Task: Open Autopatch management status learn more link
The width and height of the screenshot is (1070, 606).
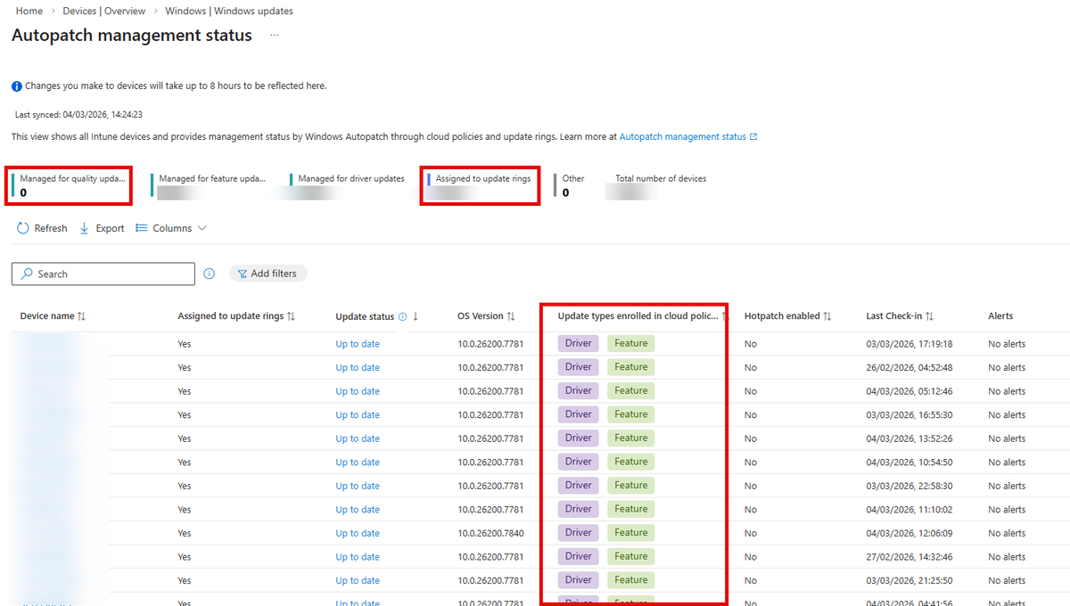Action: [688, 136]
